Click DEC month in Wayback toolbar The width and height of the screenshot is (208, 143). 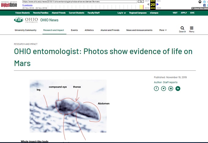point(158,1)
